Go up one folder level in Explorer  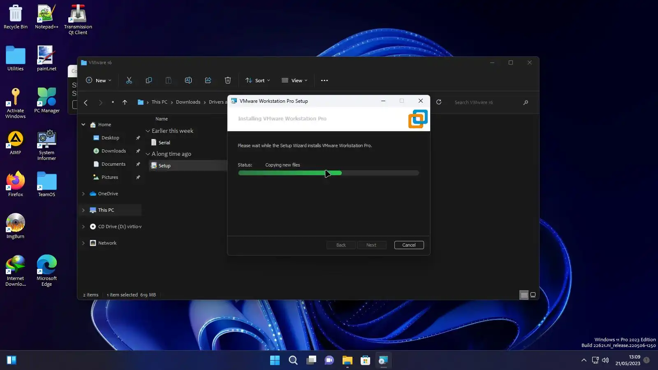pos(125,102)
